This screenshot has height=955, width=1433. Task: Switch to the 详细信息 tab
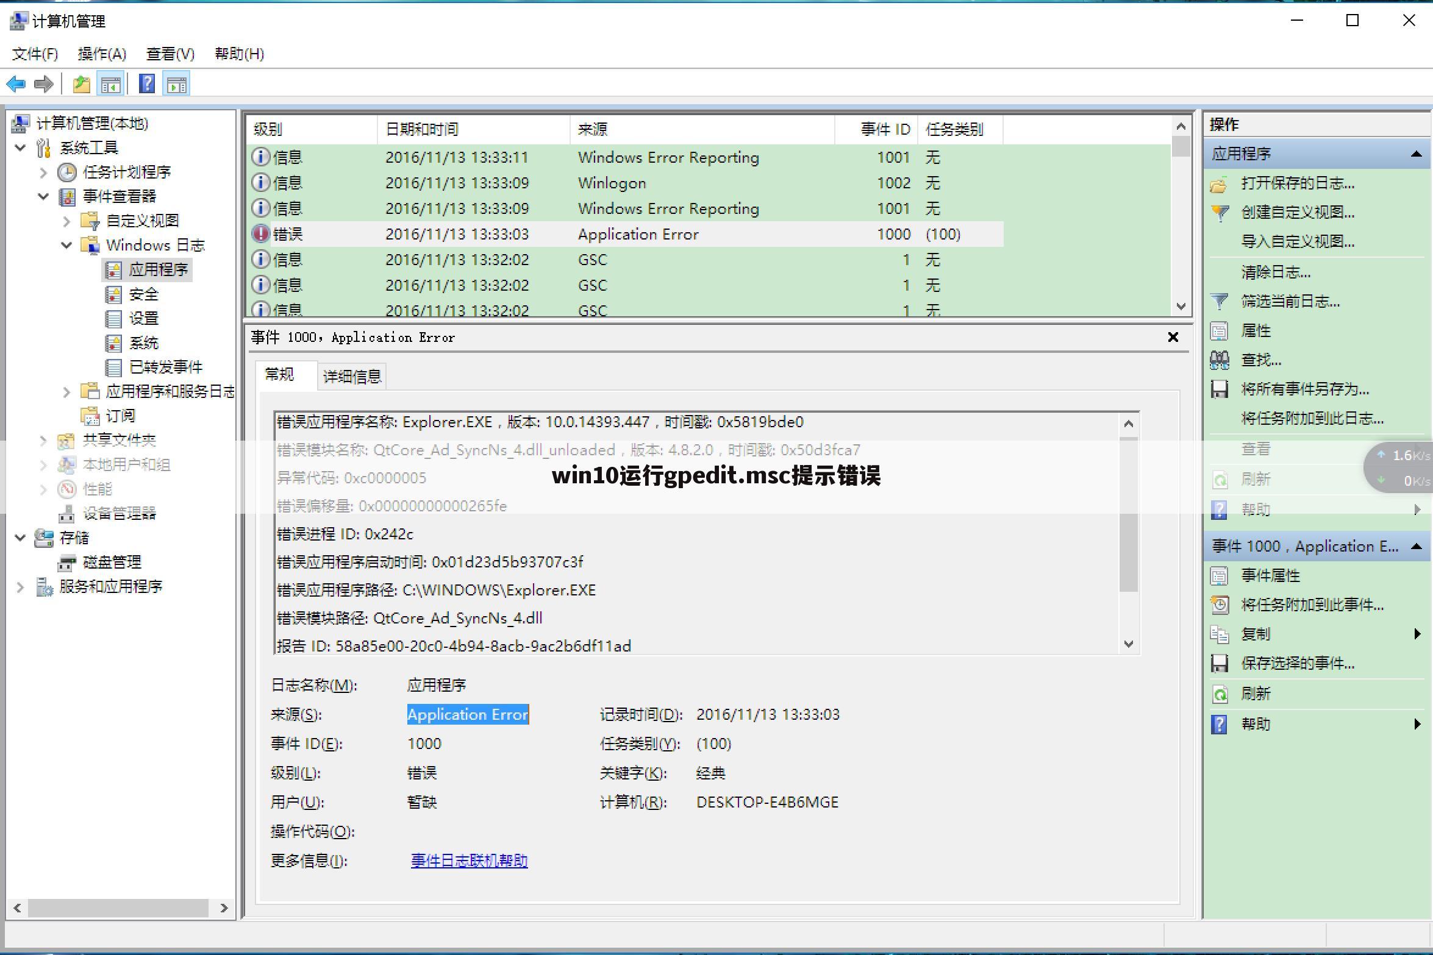click(x=352, y=376)
